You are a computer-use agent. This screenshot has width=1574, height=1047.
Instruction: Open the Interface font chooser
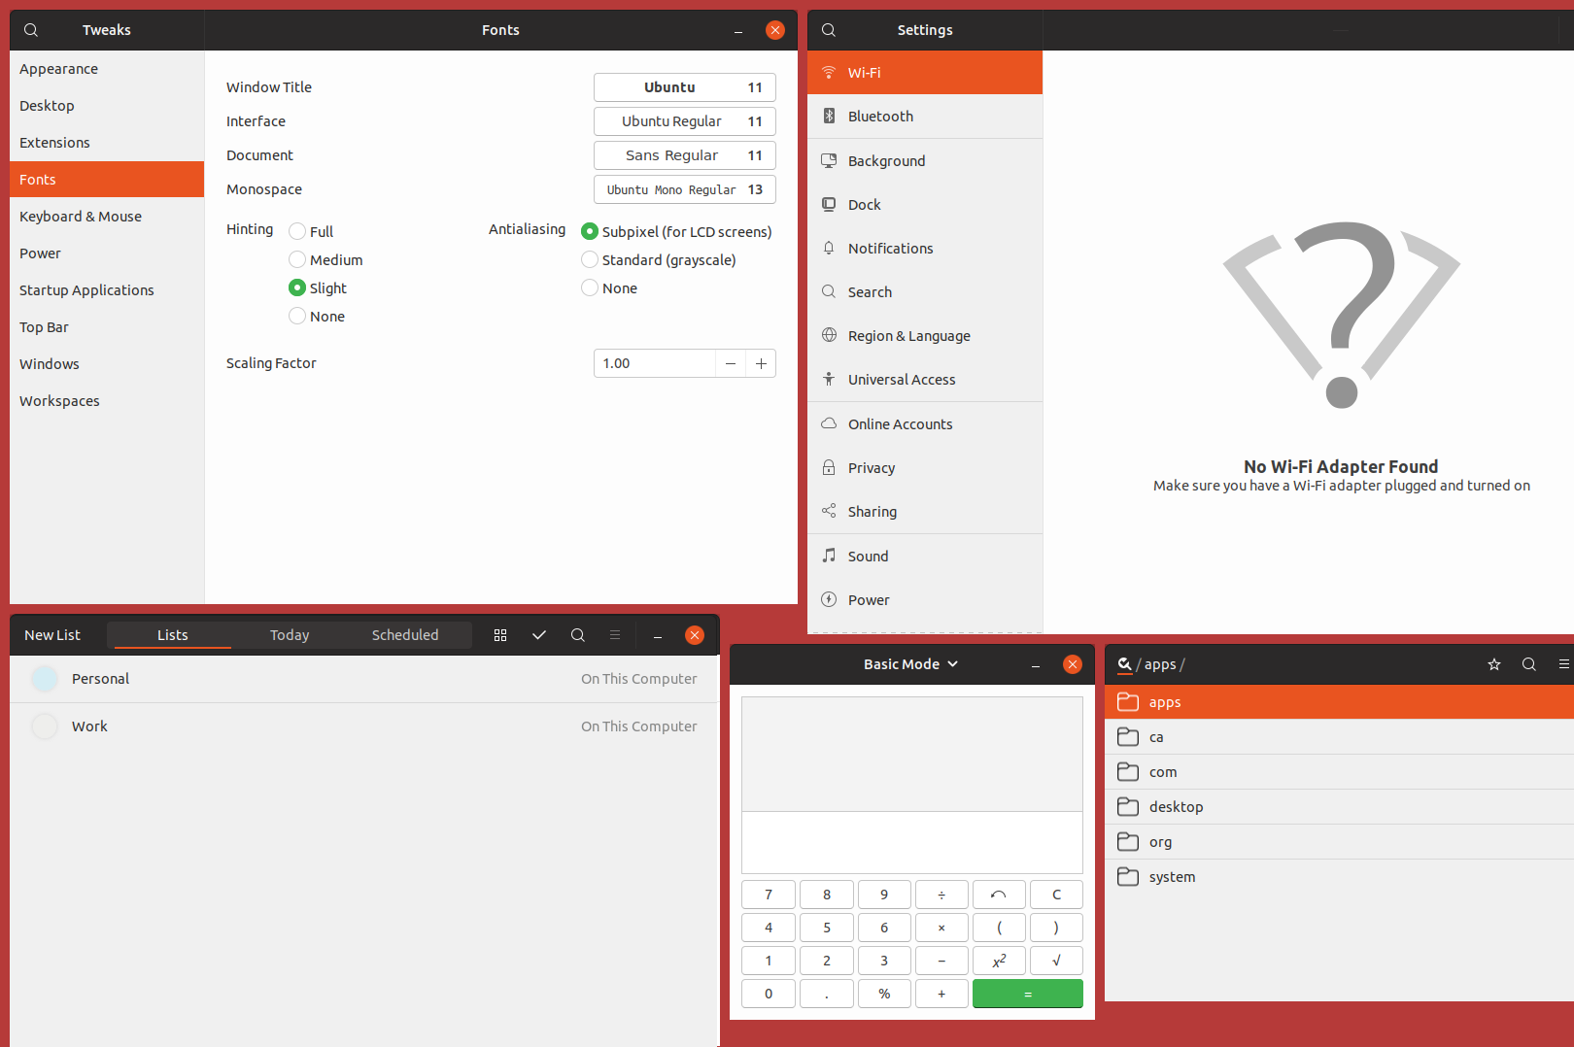tap(685, 121)
